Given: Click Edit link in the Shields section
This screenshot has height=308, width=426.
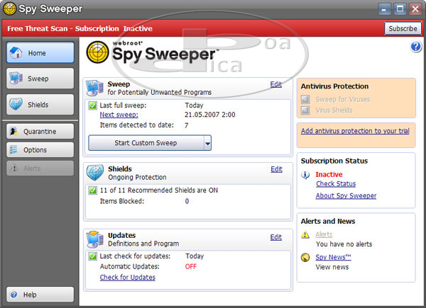Looking at the screenshot, I should pos(276,169).
